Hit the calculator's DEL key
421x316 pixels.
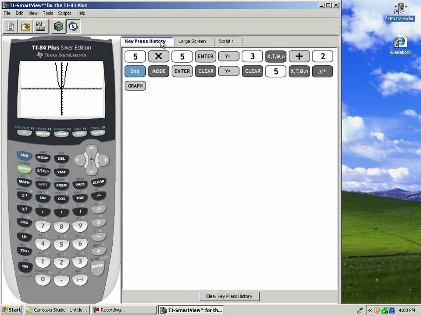click(x=61, y=158)
